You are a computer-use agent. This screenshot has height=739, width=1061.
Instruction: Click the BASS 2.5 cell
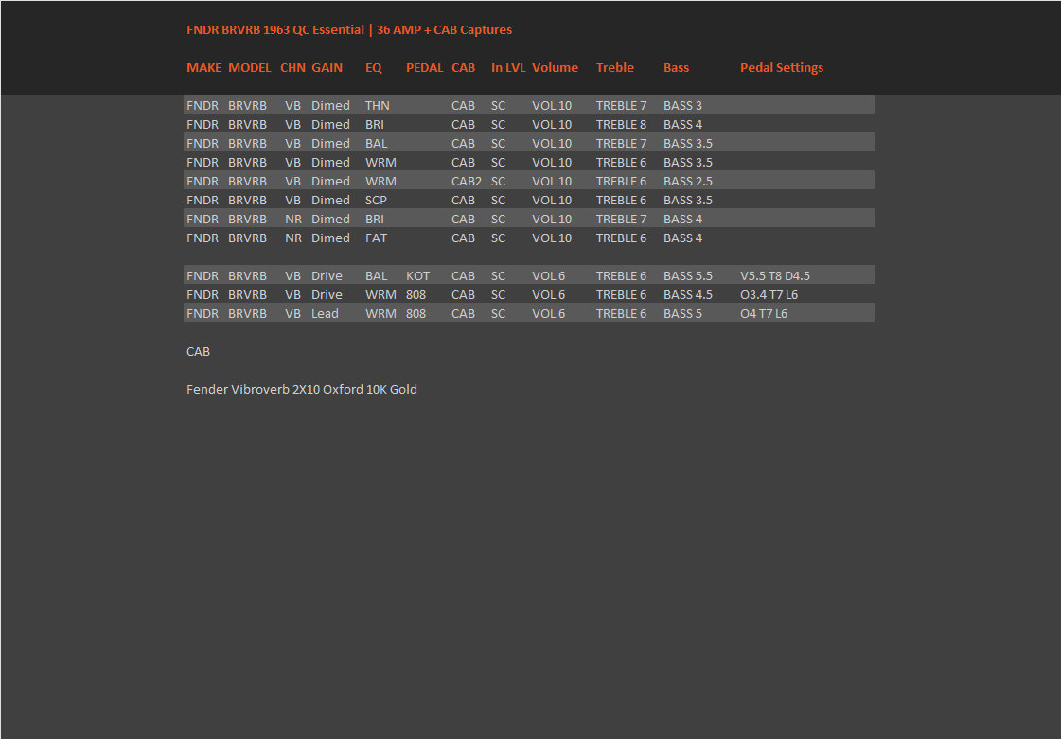point(688,182)
